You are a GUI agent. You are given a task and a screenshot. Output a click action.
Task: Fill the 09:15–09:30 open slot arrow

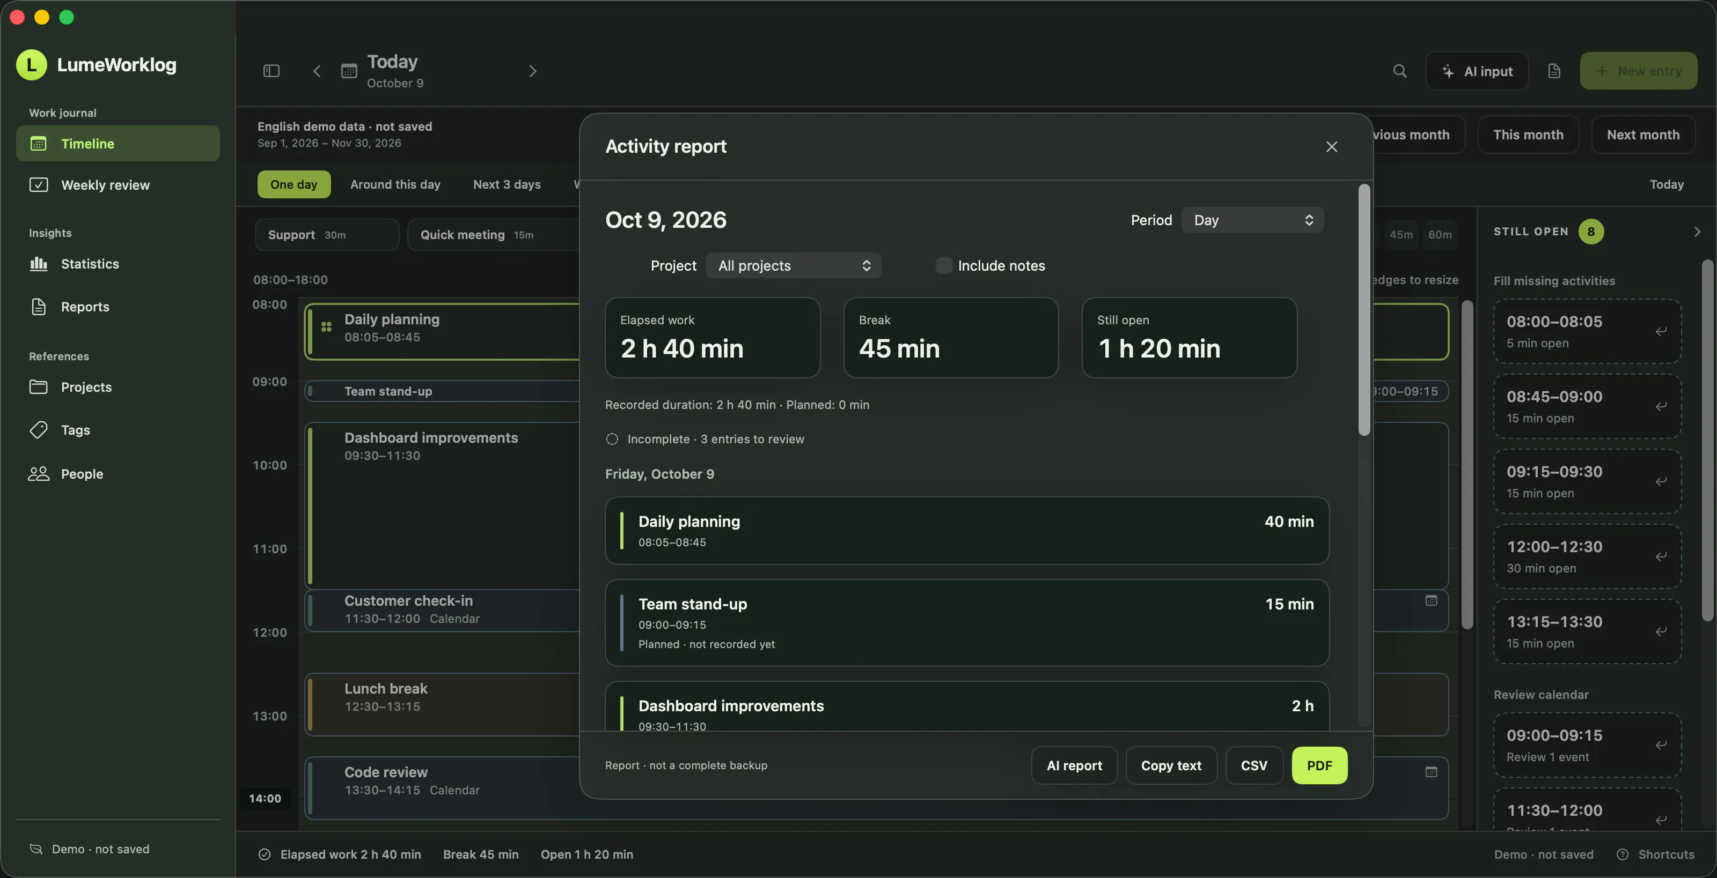[1660, 481]
